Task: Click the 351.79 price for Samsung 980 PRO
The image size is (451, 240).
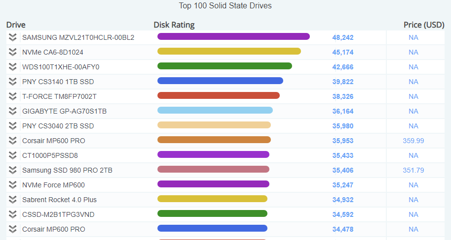Action: [x=413, y=170]
